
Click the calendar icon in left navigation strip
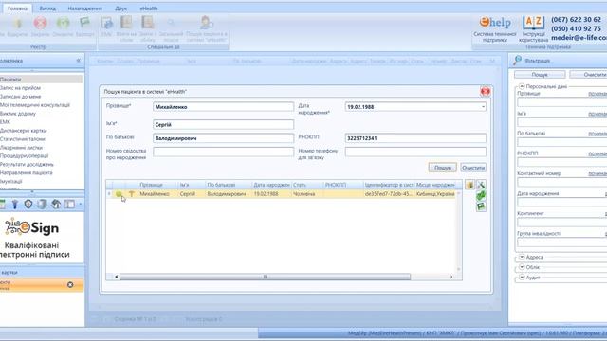[x=2, y=205]
